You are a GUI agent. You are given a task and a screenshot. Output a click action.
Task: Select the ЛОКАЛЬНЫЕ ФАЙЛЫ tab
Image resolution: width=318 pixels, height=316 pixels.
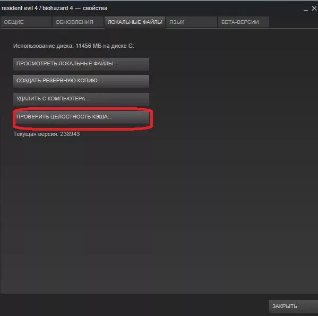[135, 22]
